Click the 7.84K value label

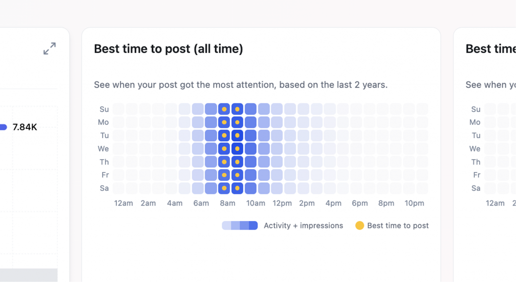pyautogui.click(x=25, y=127)
